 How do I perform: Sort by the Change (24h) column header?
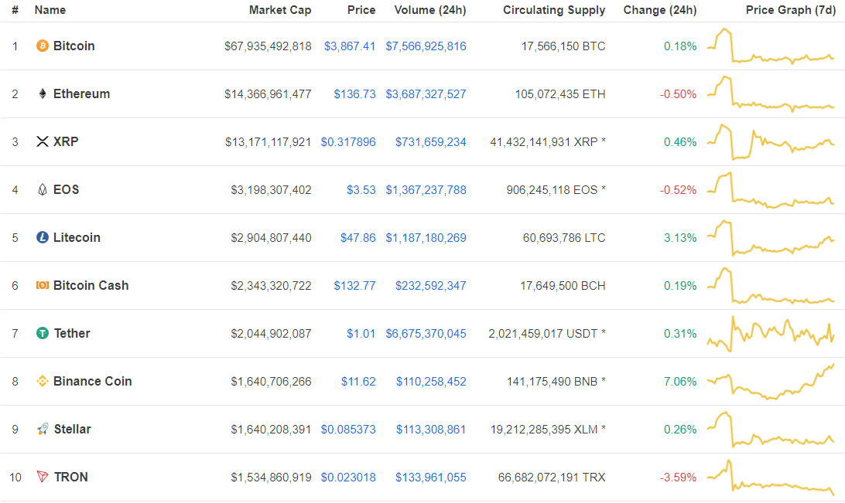coord(660,10)
